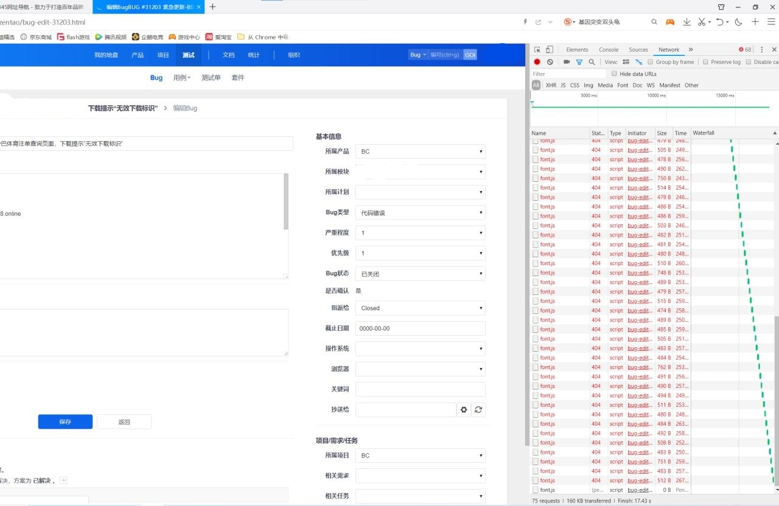Click the refresh icon beside 抄送给 field
This screenshot has width=779, height=506.
click(x=478, y=410)
